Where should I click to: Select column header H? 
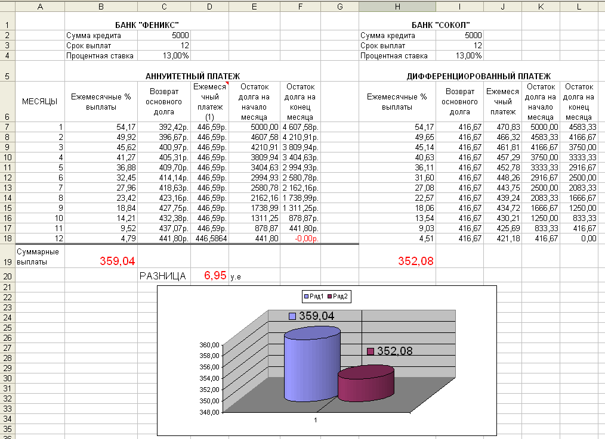click(397, 7)
